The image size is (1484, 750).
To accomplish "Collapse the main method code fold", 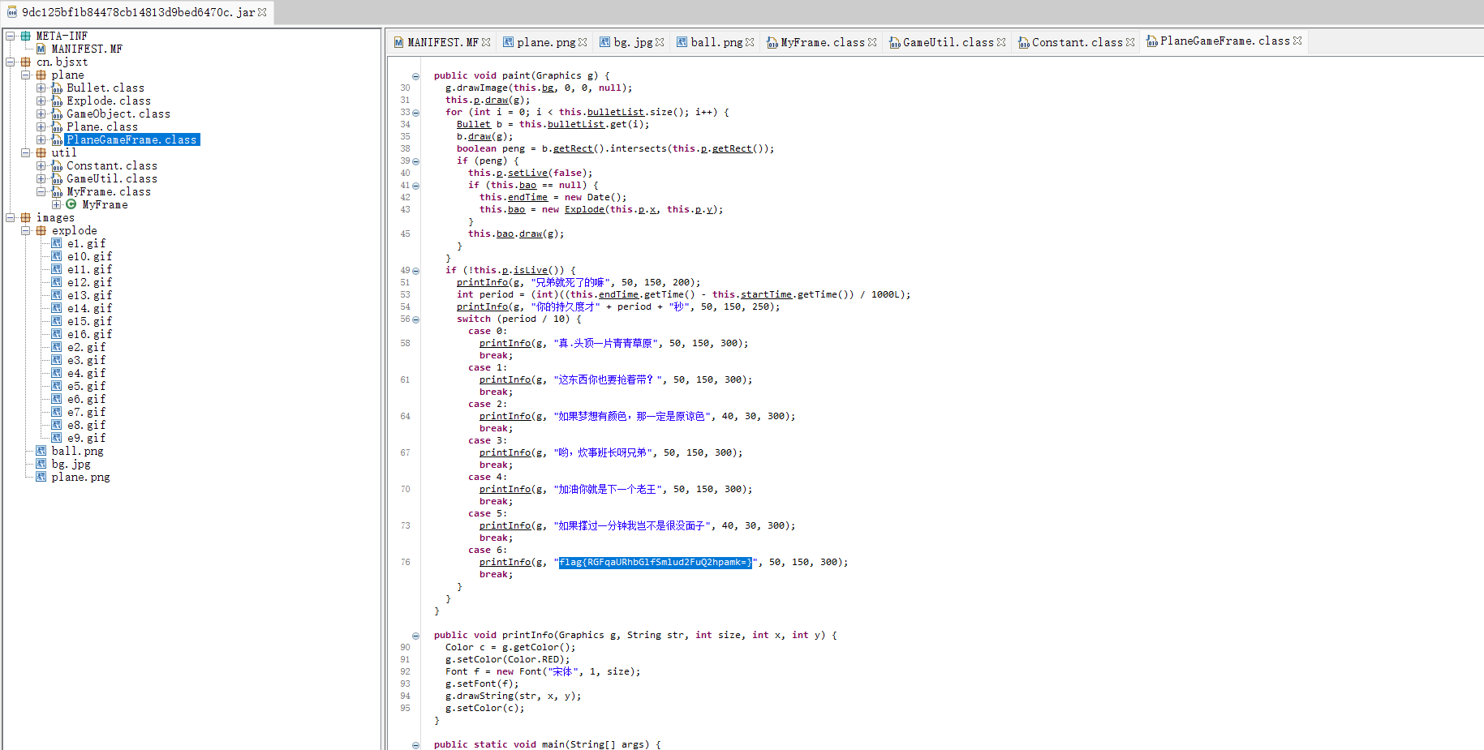I will [x=415, y=745].
